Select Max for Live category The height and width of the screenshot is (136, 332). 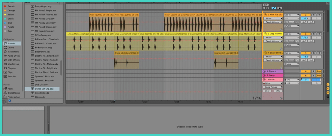click(14, 64)
